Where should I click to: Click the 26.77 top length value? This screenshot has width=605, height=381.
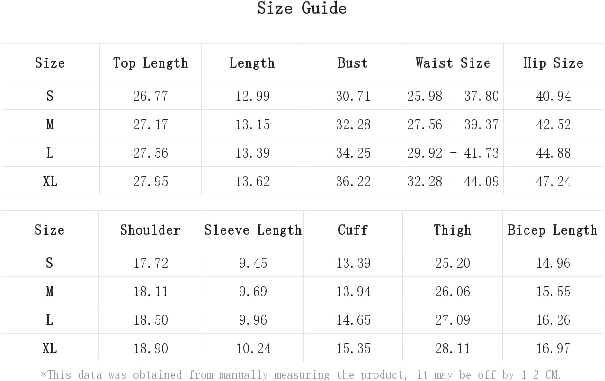click(151, 96)
